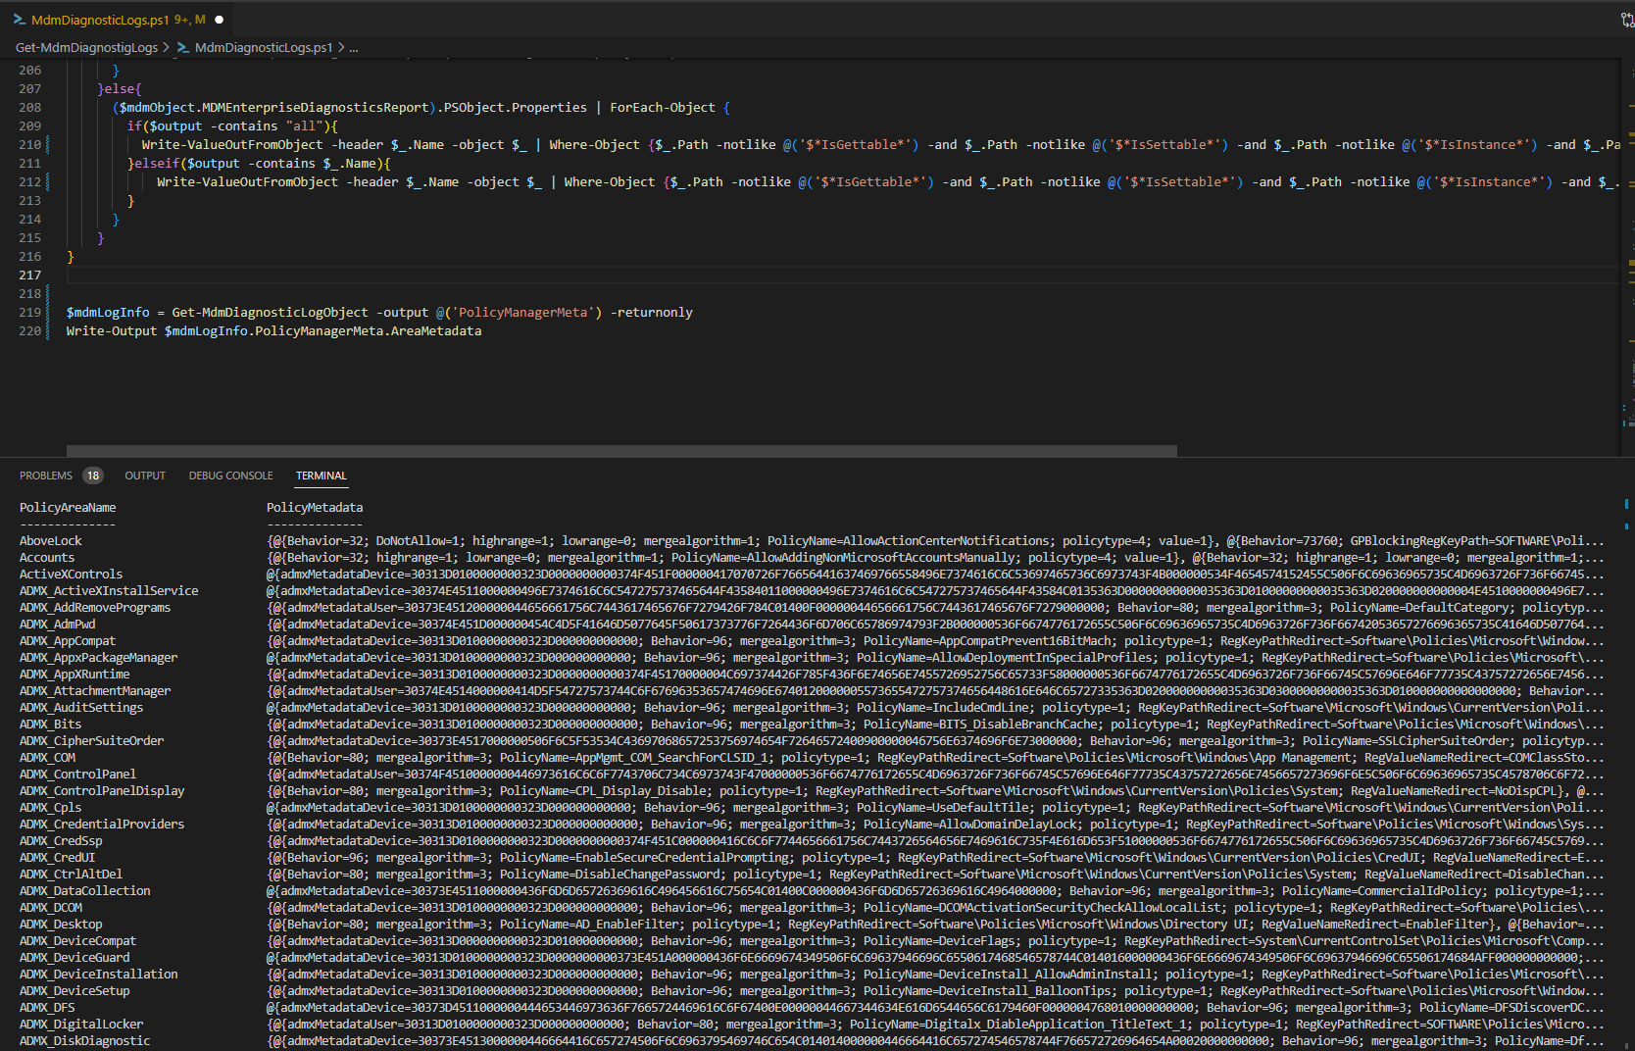
Task: Select the TERMINAL panel tab
Action: [x=321, y=475]
